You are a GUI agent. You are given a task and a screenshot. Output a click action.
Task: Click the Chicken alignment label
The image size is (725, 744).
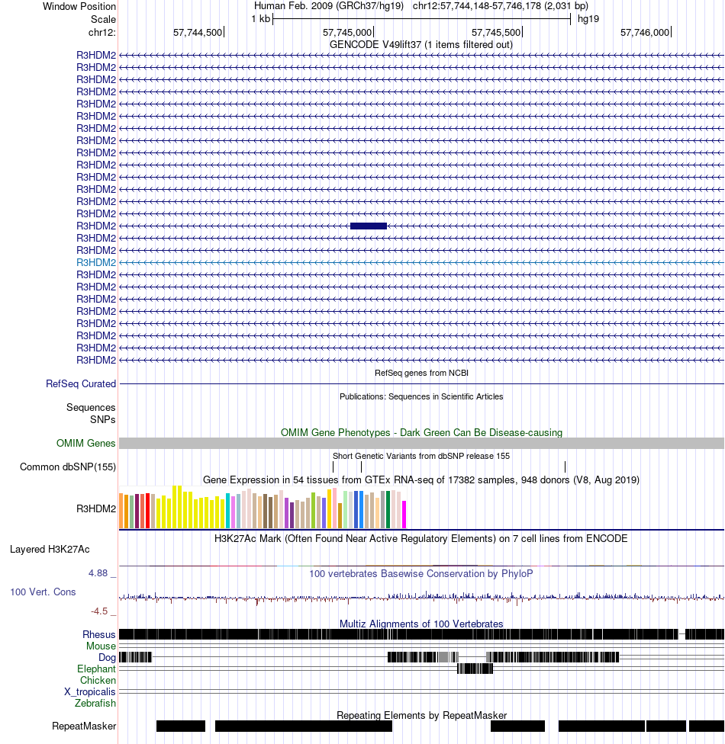click(98, 681)
